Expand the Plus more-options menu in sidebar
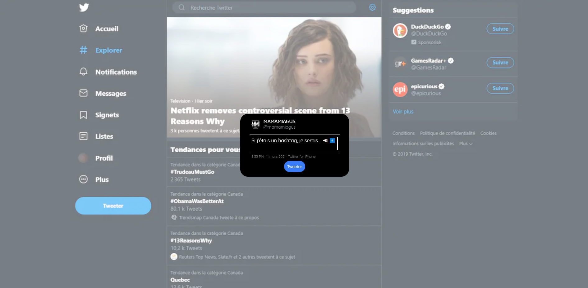 click(x=83, y=179)
